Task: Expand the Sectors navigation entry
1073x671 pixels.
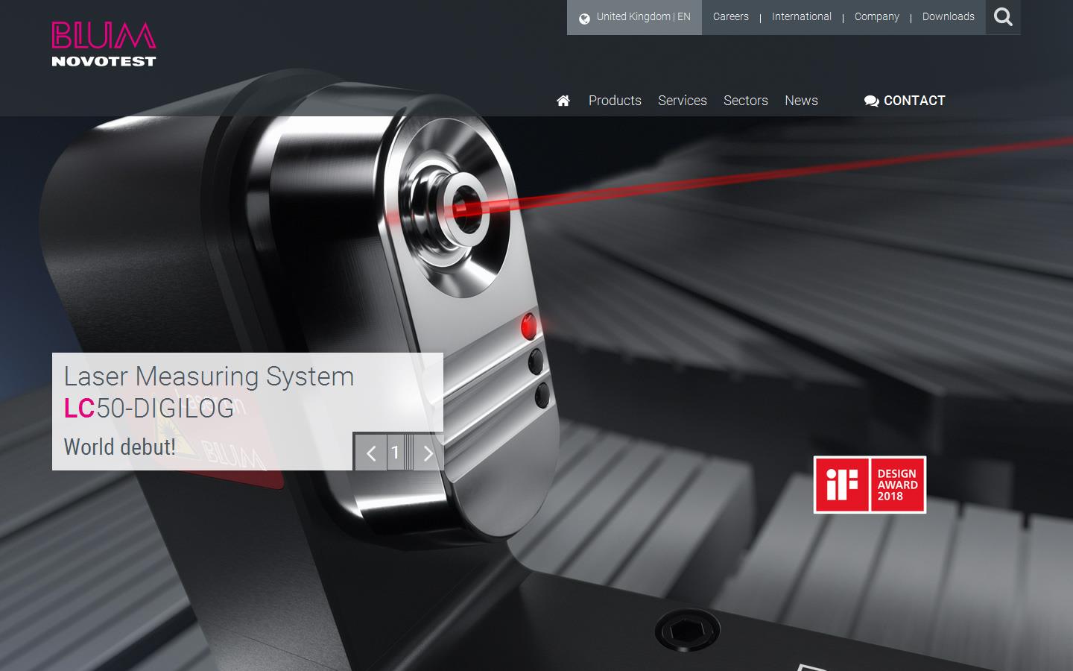Action: [x=745, y=100]
